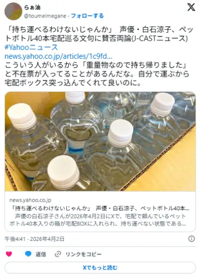This screenshot has height=276, width=201.
Task: Open the water bottles image thumbnail
Action: click(100, 142)
